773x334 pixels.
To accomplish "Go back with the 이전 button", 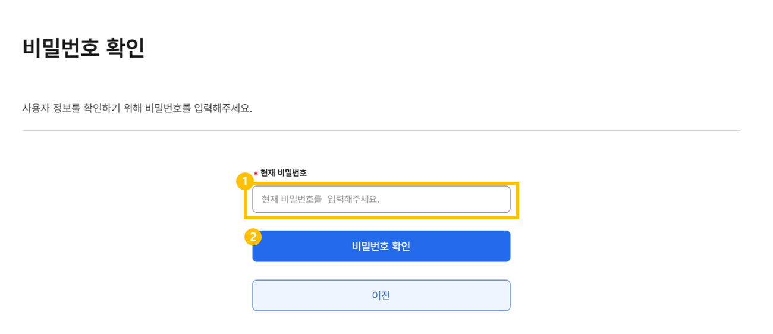I will click(x=381, y=295).
